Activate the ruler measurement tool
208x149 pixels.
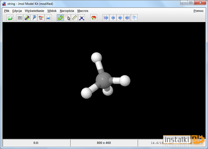tap(74, 18)
